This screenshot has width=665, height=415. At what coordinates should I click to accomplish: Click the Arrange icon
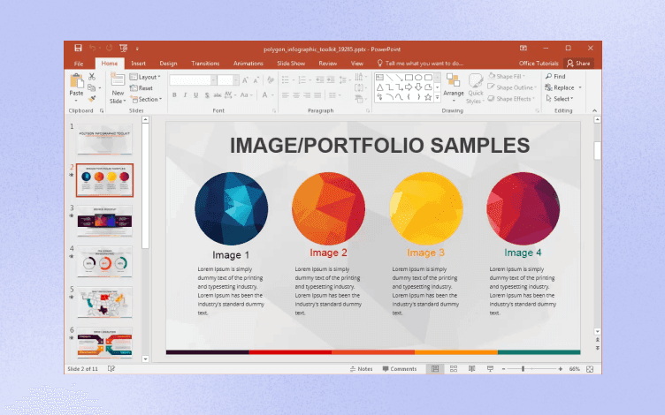pyautogui.click(x=453, y=80)
